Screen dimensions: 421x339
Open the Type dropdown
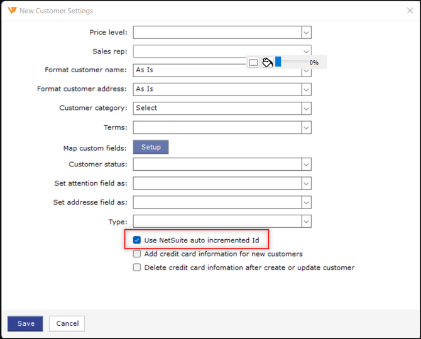coord(306,222)
